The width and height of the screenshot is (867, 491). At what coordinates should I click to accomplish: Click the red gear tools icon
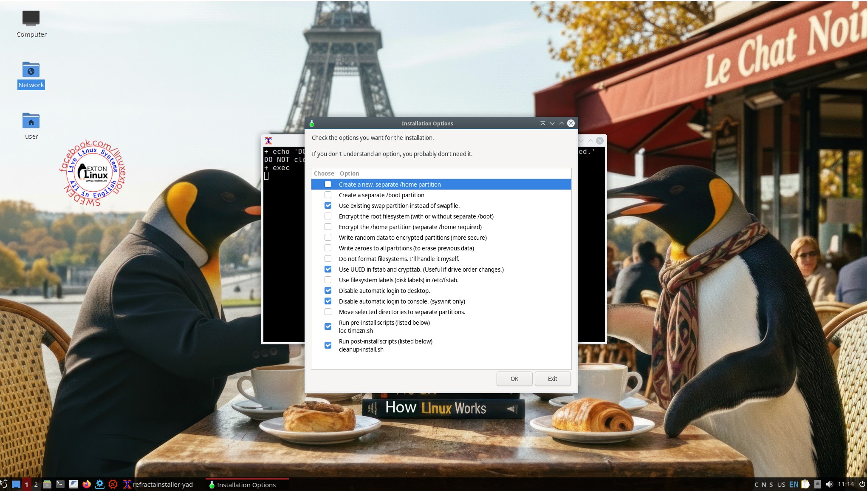(113, 484)
